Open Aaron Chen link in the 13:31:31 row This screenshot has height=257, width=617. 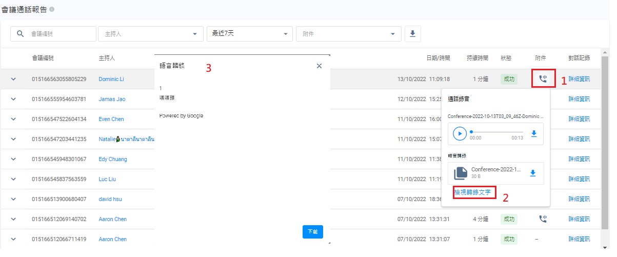tap(112, 220)
